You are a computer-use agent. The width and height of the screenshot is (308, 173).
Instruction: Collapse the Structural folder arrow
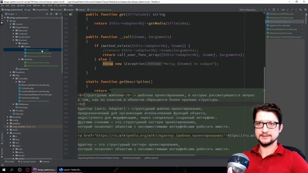point(13,40)
